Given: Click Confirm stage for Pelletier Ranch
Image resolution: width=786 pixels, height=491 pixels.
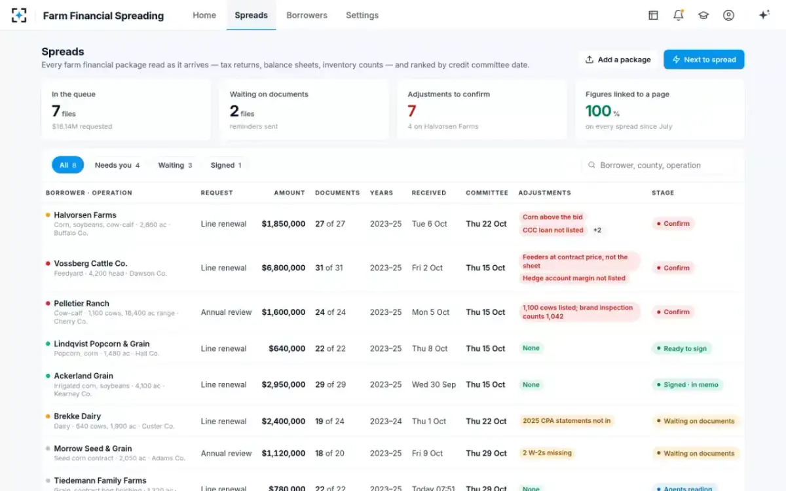Looking at the screenshot, I should 673,312.
